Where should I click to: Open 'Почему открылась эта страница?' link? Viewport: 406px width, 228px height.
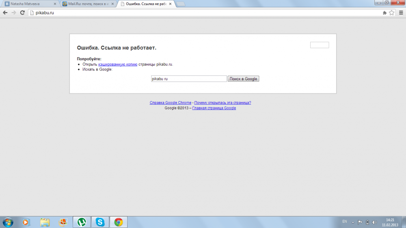click(222, 103)
